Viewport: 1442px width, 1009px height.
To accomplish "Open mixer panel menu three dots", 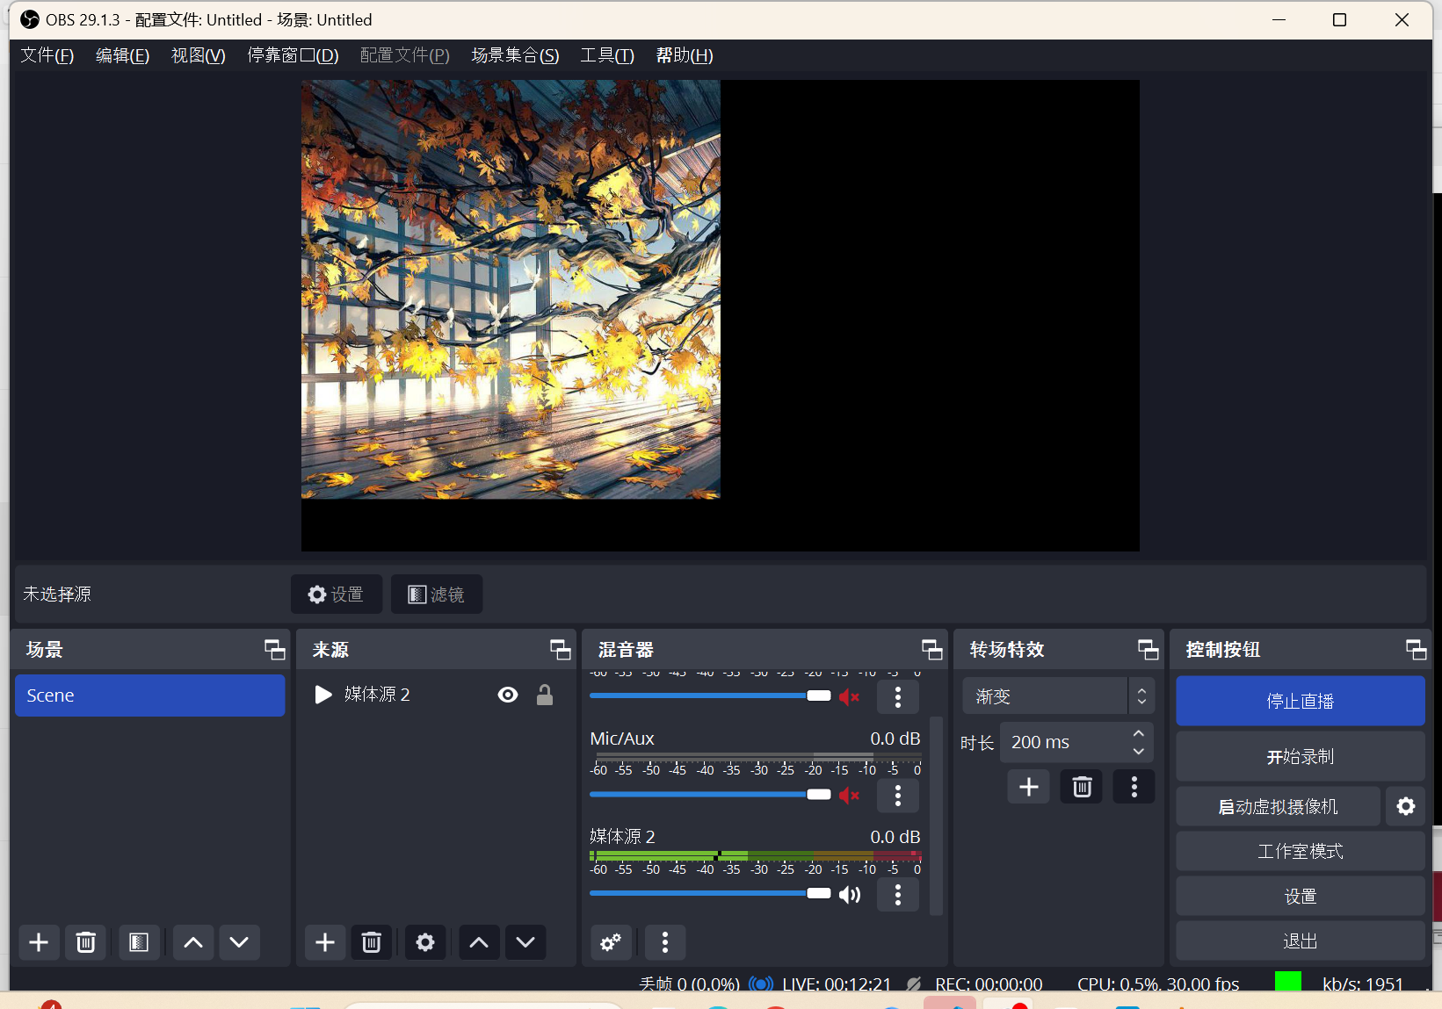I will pyautogui.click(x=665, y=942).
